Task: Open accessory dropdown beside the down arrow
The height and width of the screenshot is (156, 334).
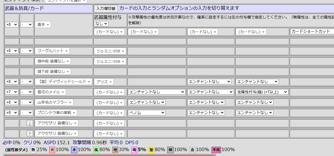Action: click(x=56, y=123)
